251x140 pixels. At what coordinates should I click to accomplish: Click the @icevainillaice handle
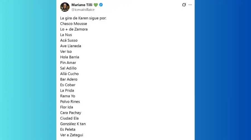(83, 10)
